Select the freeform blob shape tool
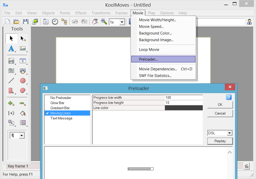This screenshot has height=179, width=256. 23,91
